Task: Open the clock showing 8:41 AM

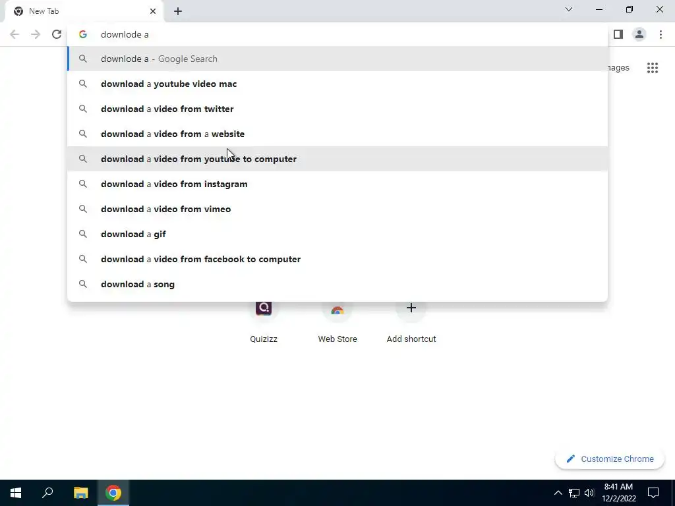Action: [x=618, y=493]
